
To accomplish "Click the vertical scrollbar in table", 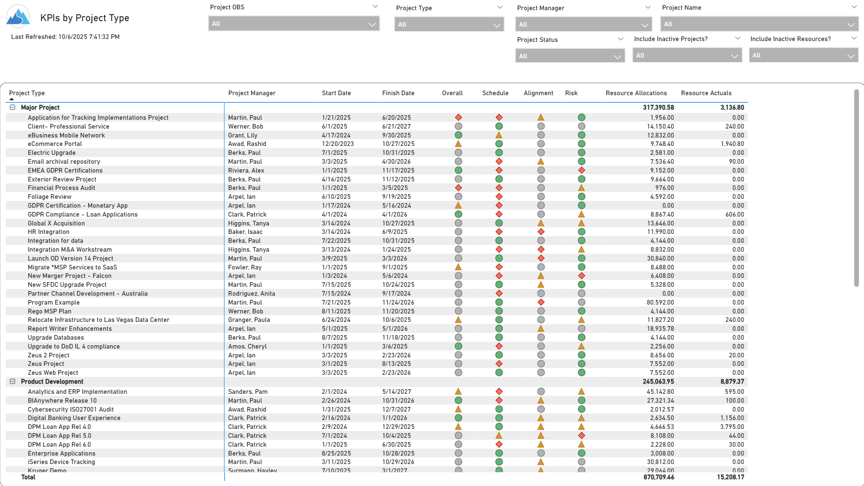I will [x=856, y=188].
